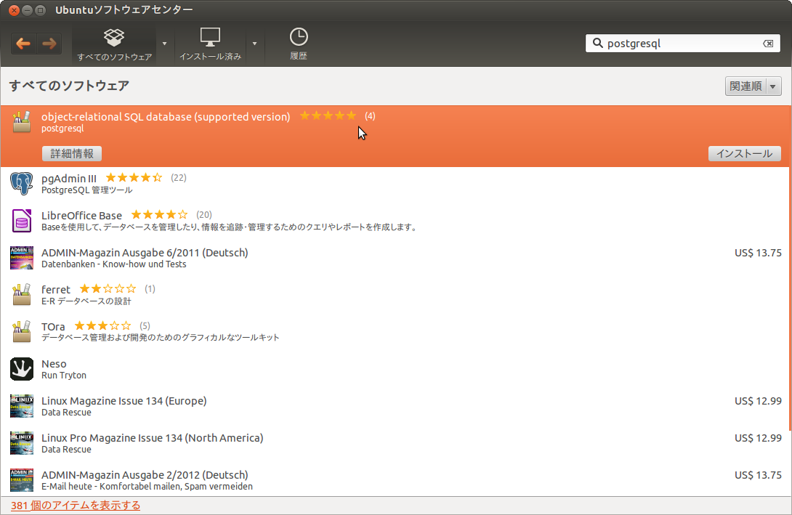Click the (22) review count for pgAdmin III
This screenshot has height=515, width=792.
tap(178, 178)
